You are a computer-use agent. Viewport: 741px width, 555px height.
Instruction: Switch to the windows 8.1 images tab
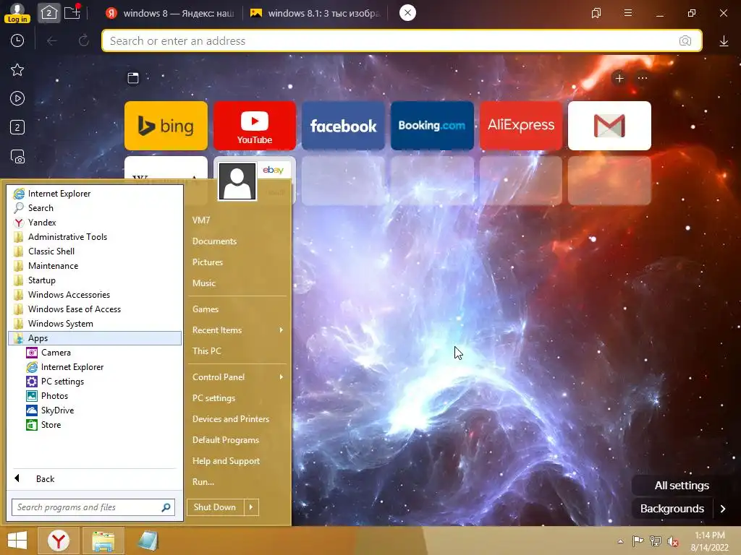pos(315,13)
